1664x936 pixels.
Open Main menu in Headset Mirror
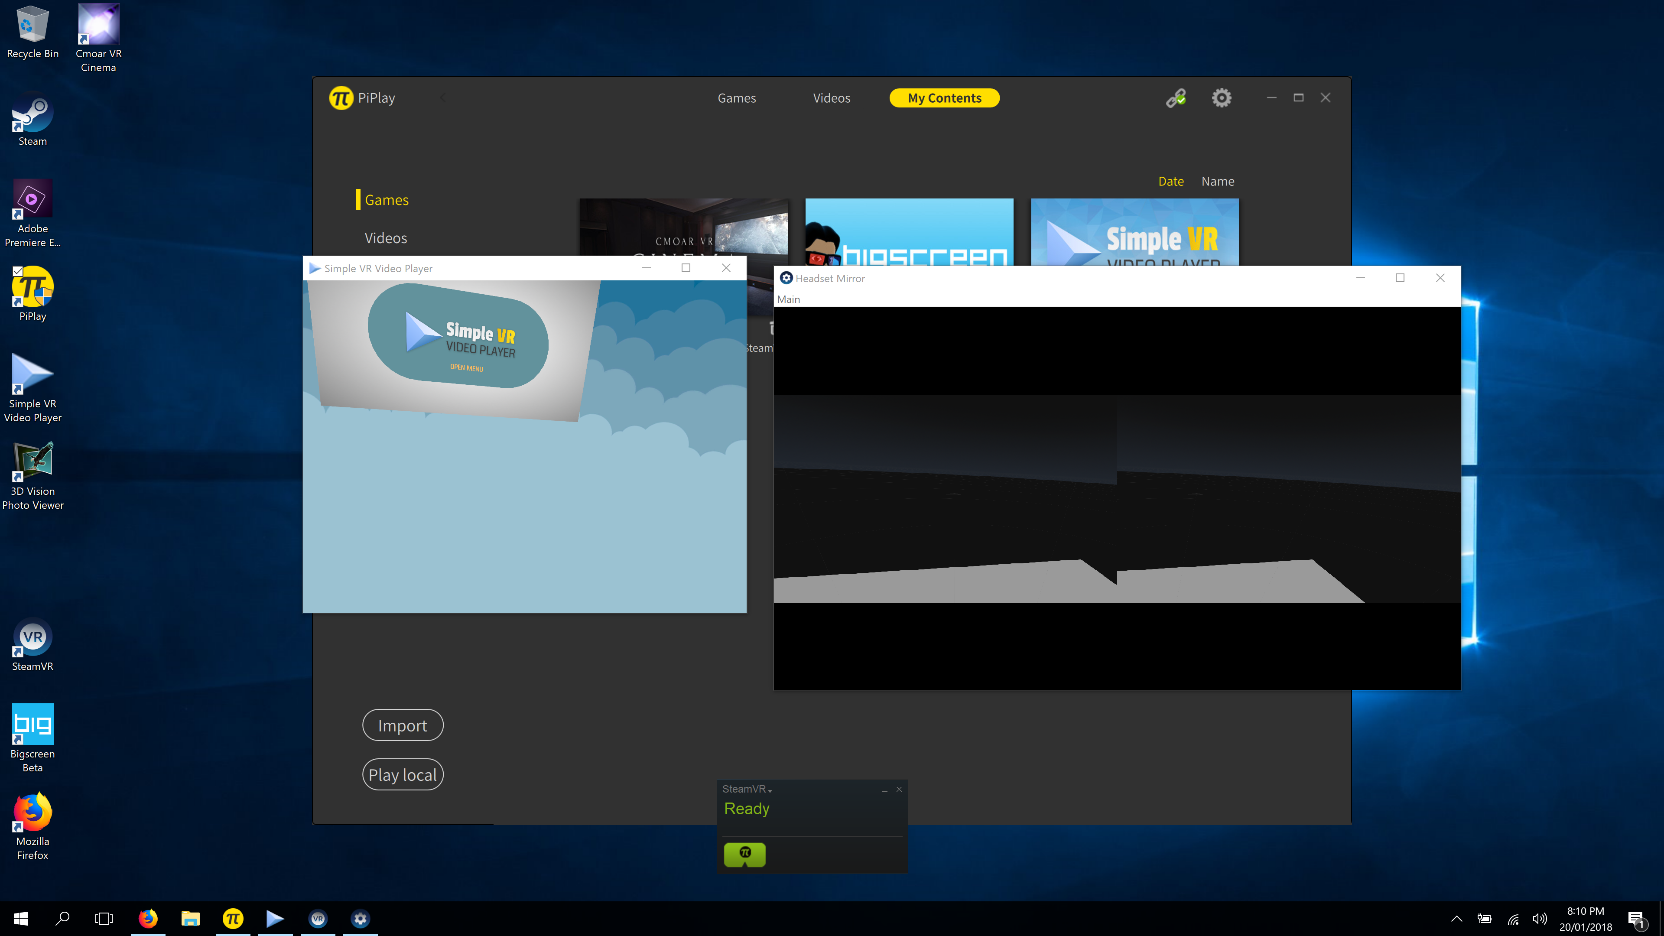click(788, 299)
